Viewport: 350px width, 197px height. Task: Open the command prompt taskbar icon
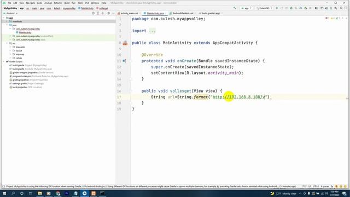click(x=102, y=193)
